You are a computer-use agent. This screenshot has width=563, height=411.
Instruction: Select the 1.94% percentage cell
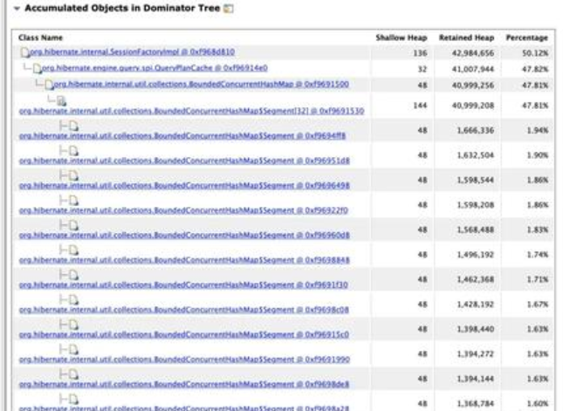point(538,130)
